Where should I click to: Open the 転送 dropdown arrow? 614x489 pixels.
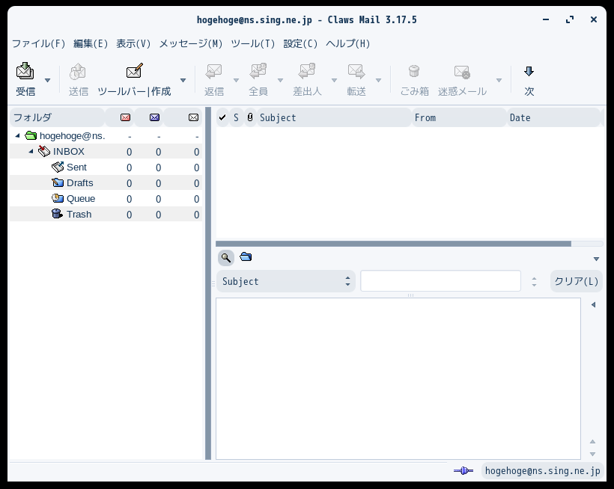378,80
